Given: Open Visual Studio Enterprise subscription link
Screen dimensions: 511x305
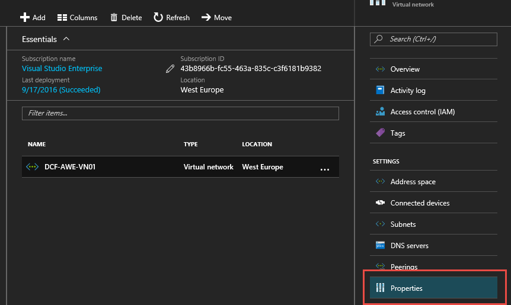Looking at the screenshot, I should click(62, 69).
